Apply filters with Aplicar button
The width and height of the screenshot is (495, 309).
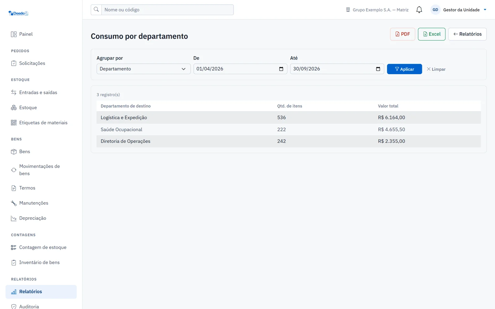coord(404,69)
